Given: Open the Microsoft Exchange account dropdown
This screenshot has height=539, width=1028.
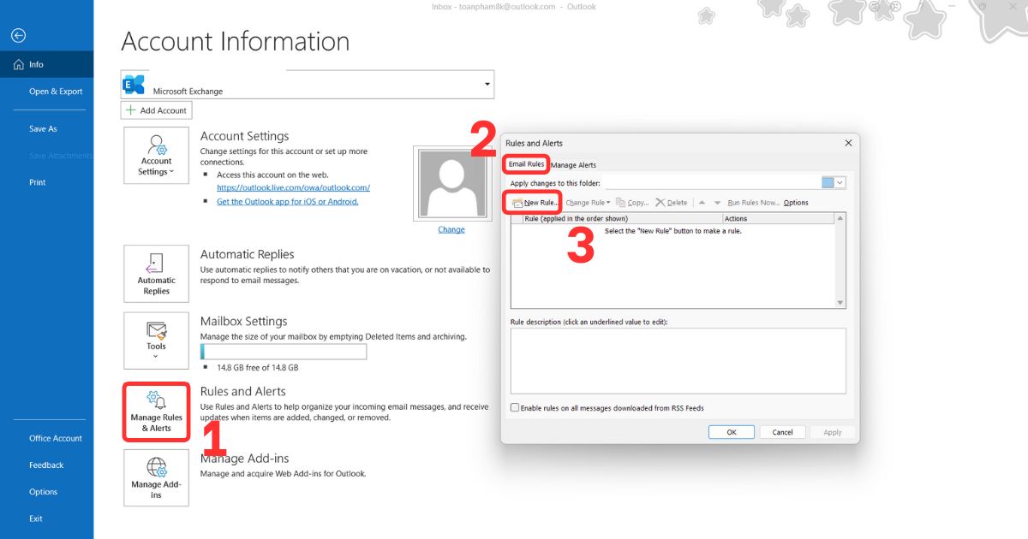Looking at the screenshot, I should tap(487, 84).
